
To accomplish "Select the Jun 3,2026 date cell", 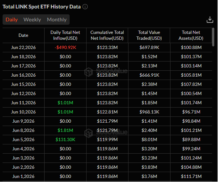I will (23, 158).
